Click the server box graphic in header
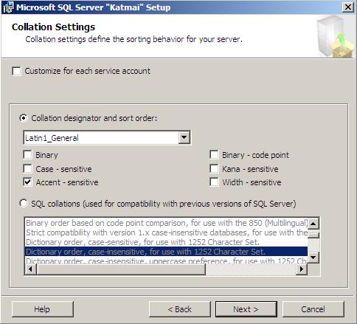Screen dimensions: 357x324 click(x=335, y=36)
